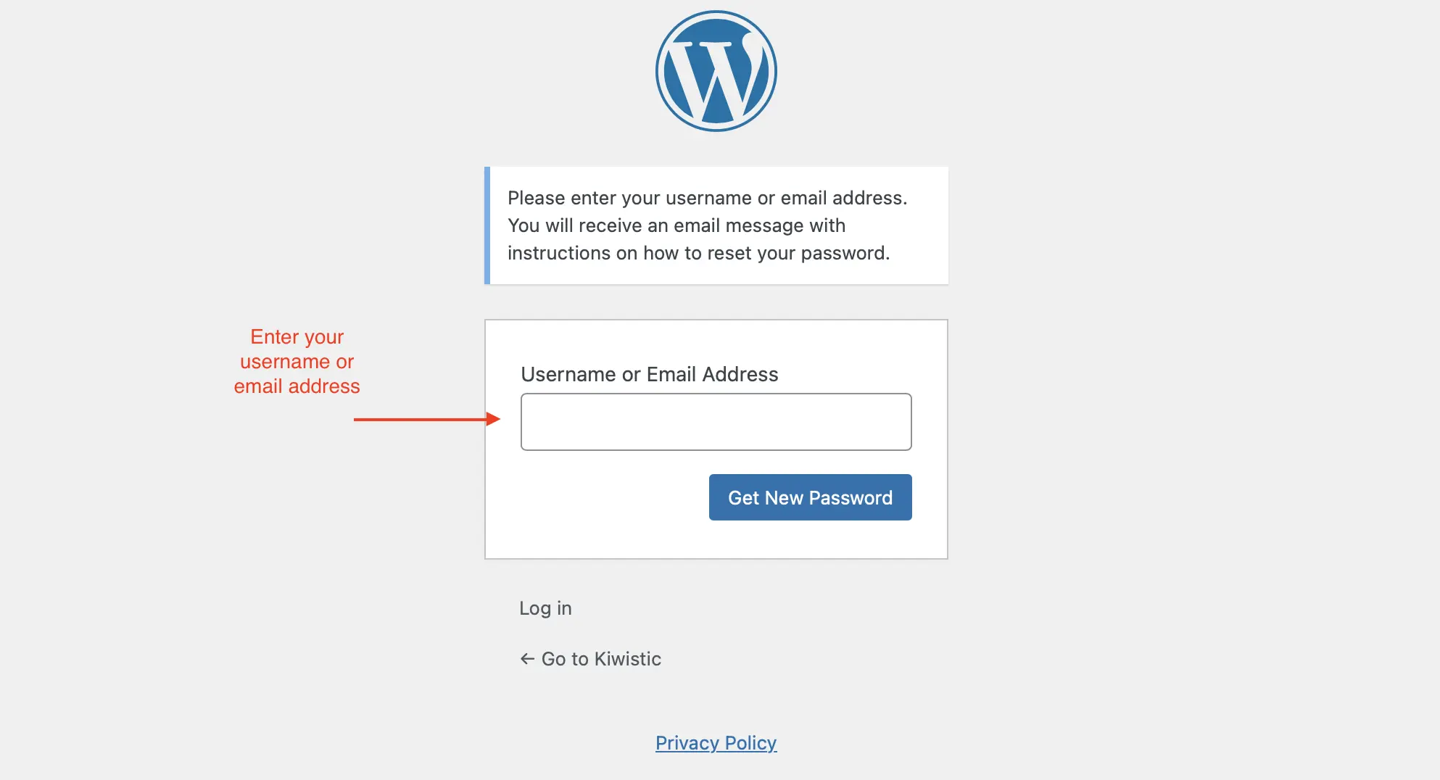Select the Username or Email Address label
Screen dimensions: 1440x780
tap(650, 374)
